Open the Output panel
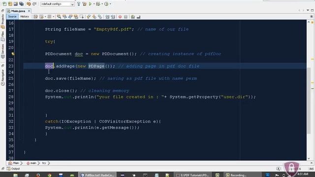This screenshot has width=315, height=177. pos(13,169)
